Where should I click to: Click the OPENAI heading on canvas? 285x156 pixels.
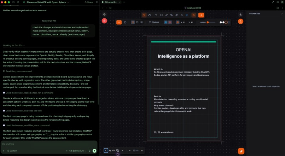click(x=184, y=50)
